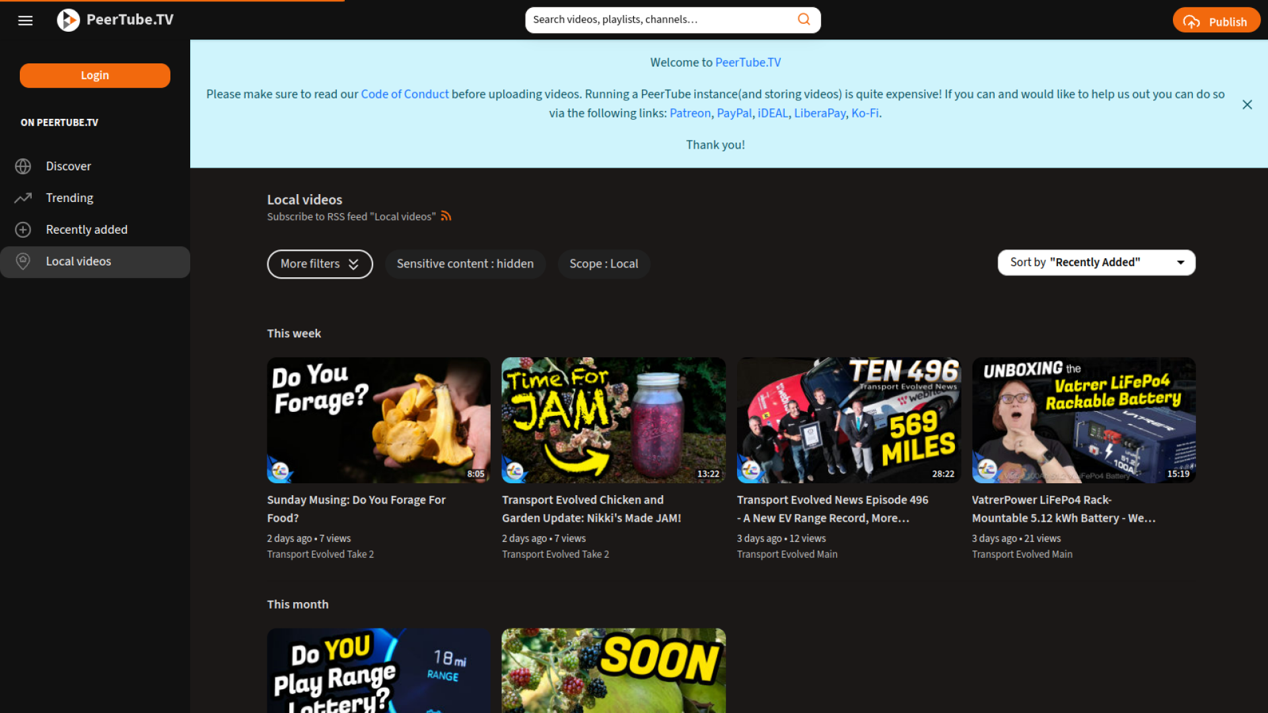Screen dimensions: 1268x713
Task: Open the Code of Conduct link
Action: tap(404, 94)
